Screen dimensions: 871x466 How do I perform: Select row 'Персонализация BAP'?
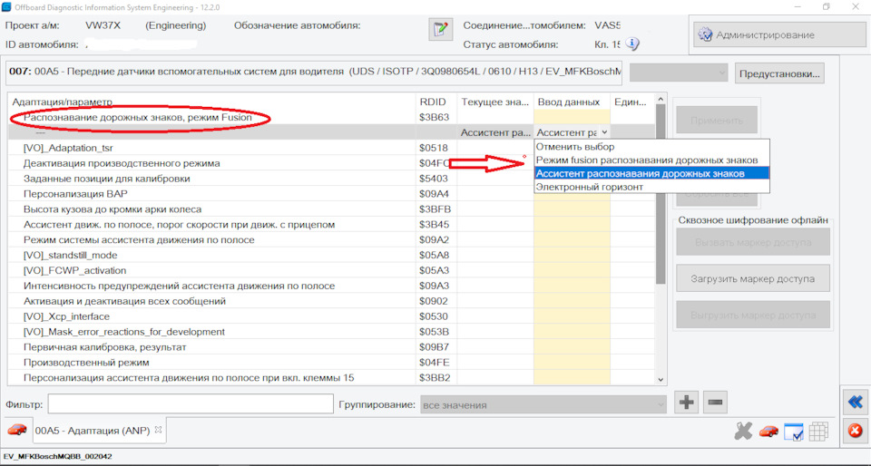pos(331,194)
